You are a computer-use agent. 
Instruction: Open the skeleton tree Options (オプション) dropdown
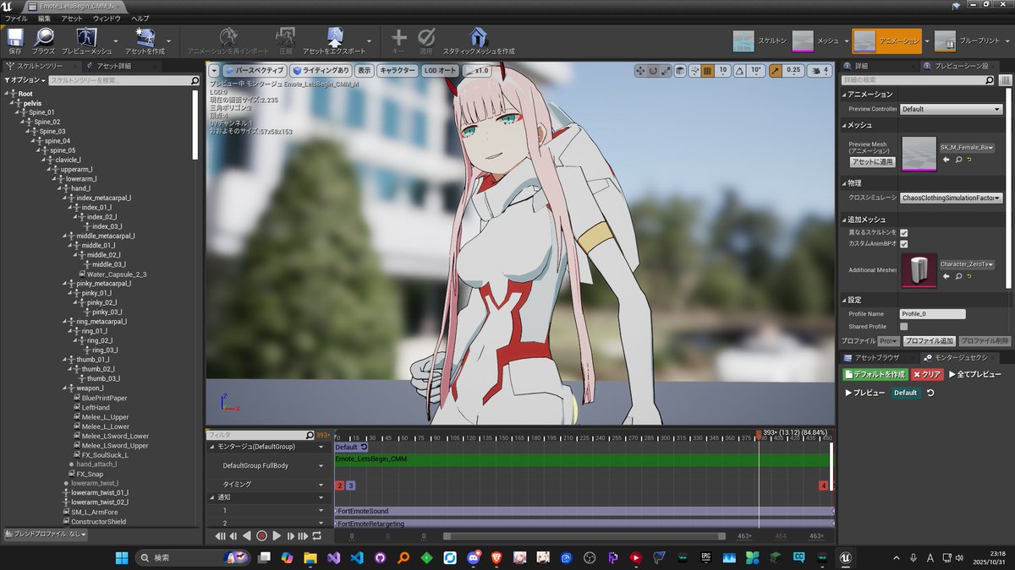pyautogui.click(x=25, y=80)
